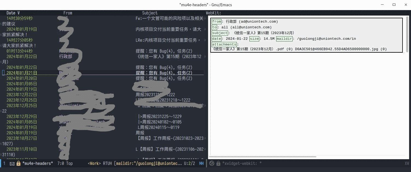Click the XW indicator in right mode line
This screenshot has height=172, width=411.
coord(407,164)
